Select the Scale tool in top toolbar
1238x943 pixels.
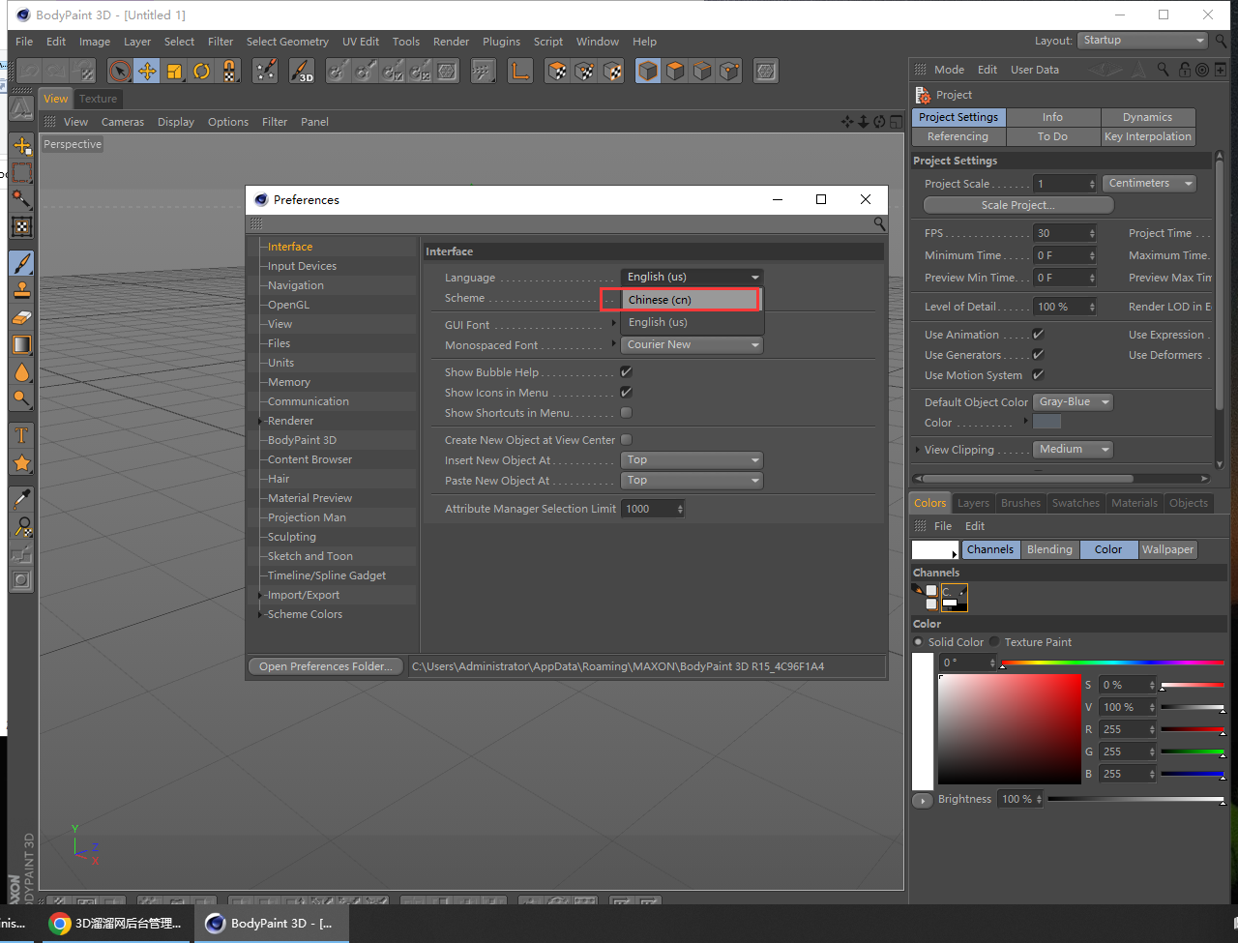(x=174, y=71)
